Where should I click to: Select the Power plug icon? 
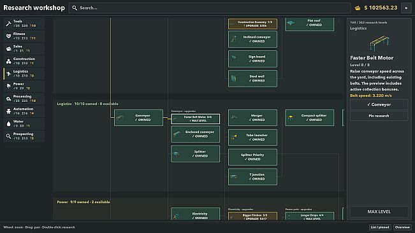[8, 86]
